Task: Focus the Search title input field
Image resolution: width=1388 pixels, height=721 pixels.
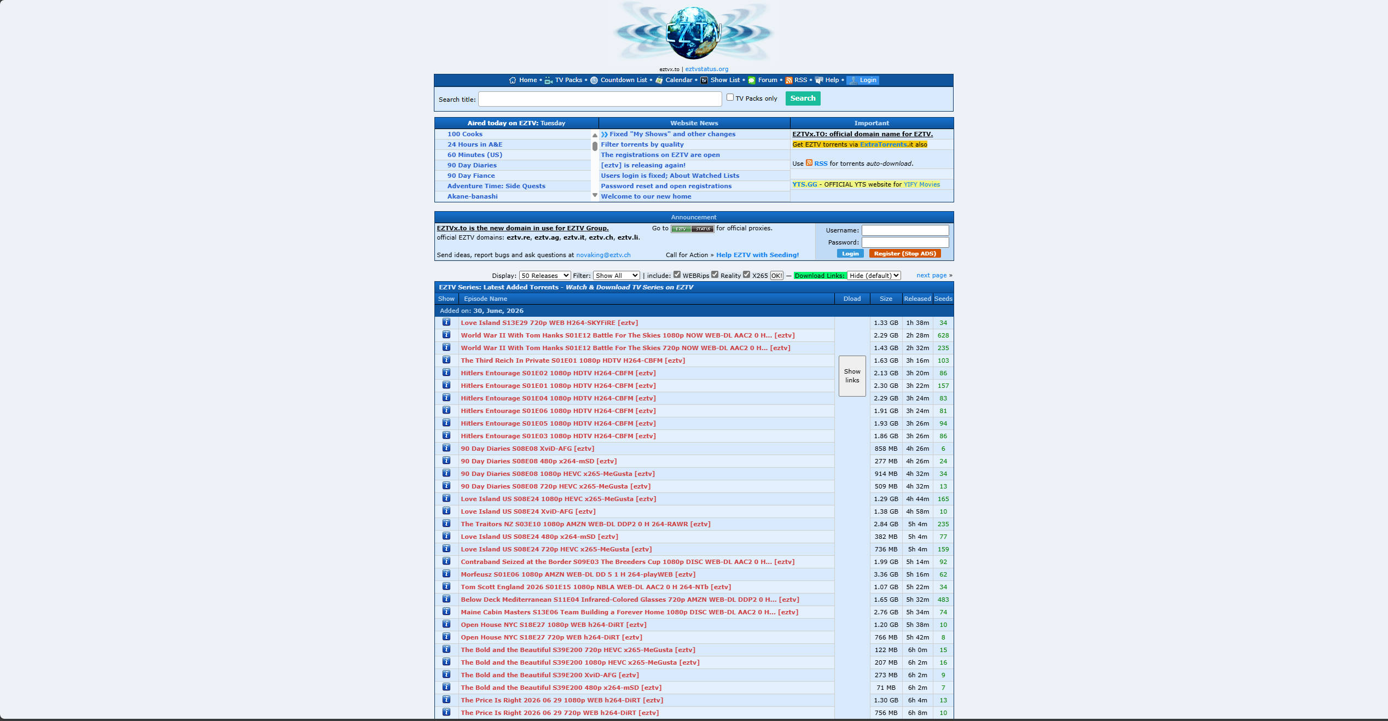Action: point(600,99)
